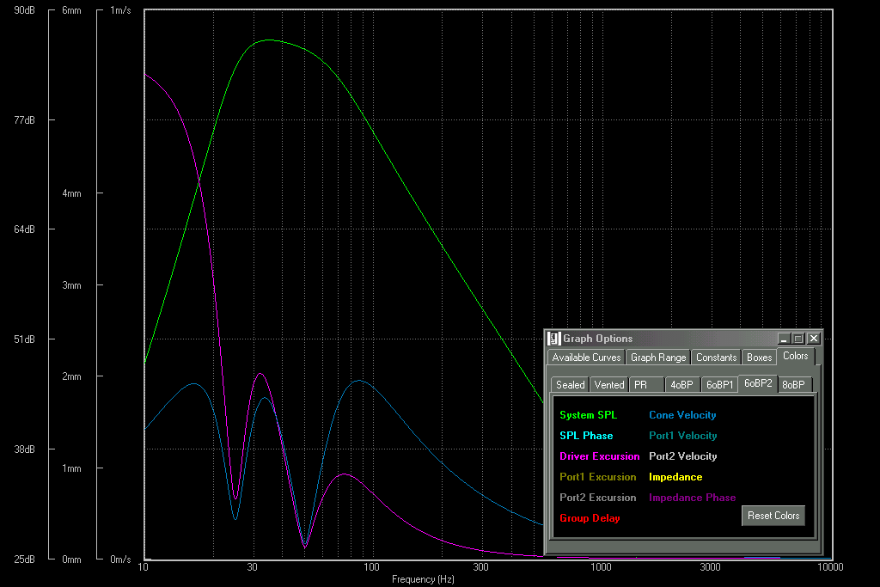
Task: Click the 64dB axis label
Action: point(24,229)
